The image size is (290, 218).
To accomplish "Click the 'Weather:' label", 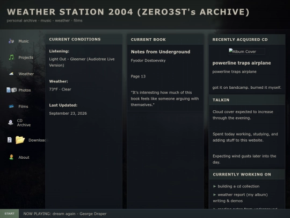I will [x=59, y=81].
